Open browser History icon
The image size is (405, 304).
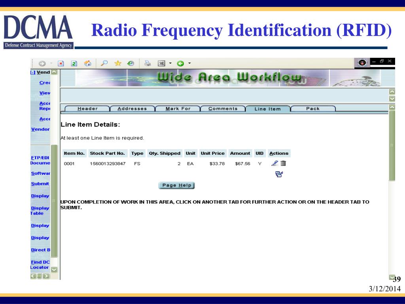pyautogui.click(x=131, y=63)
